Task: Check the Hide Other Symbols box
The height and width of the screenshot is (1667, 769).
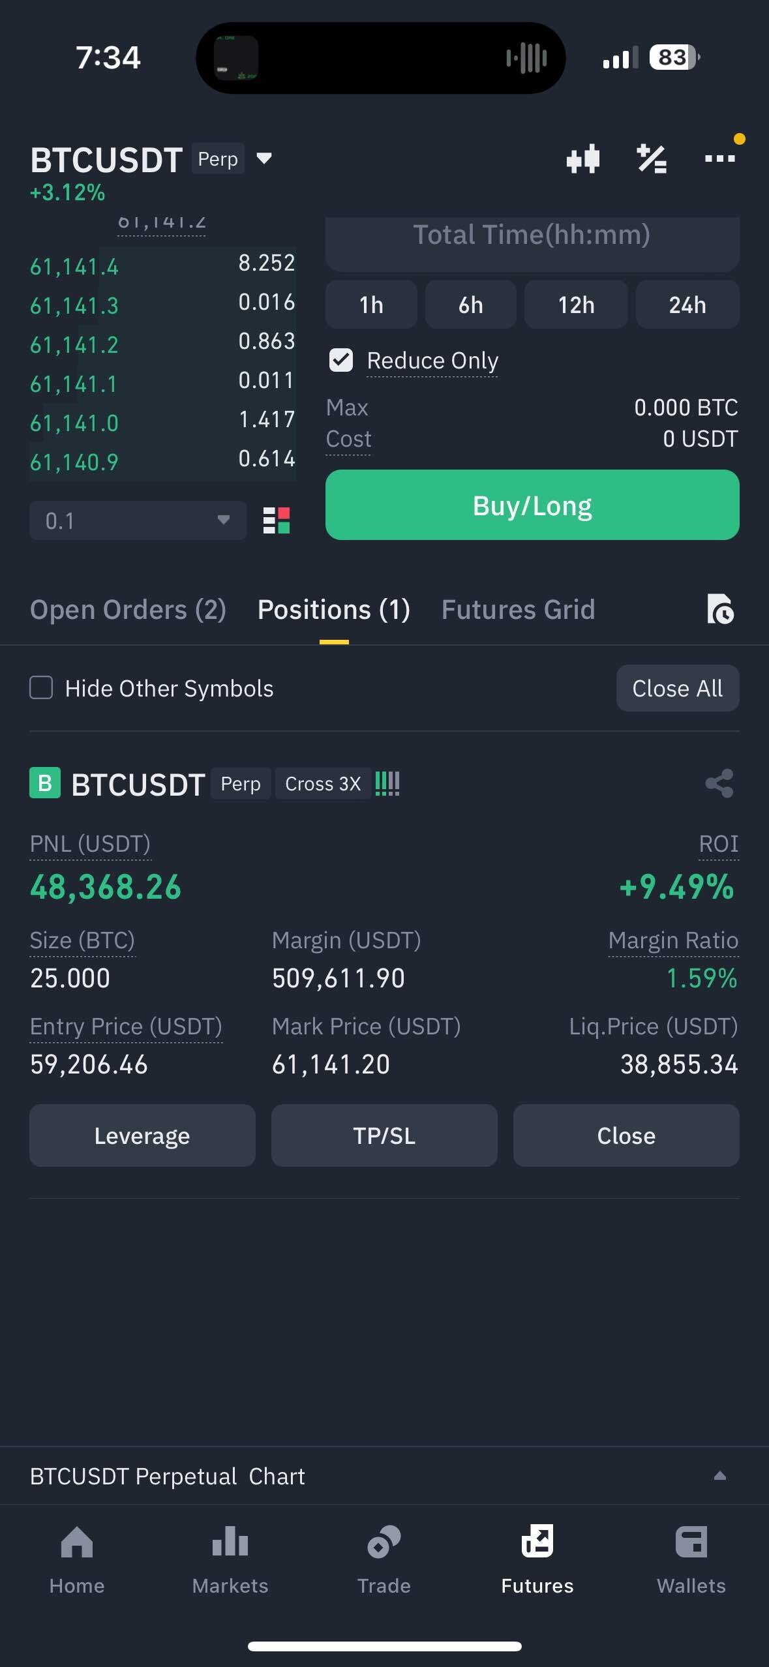Action: tap(42, 688)
